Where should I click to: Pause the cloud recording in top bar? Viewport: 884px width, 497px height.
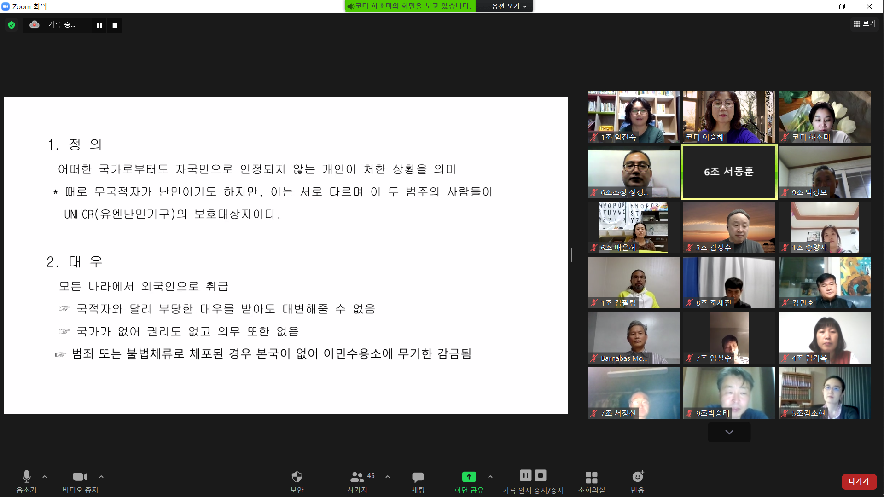[x=99, y=25]
